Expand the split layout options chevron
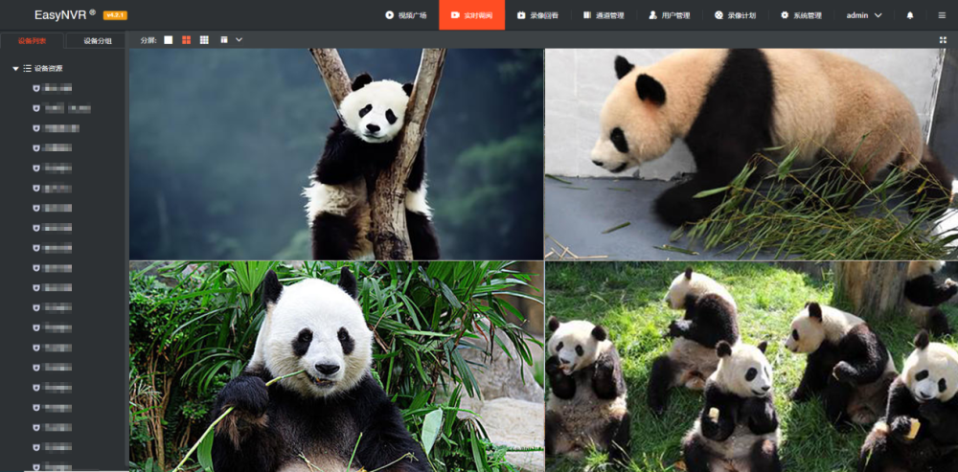Screen dimensions: 958x472 [239, 39]
